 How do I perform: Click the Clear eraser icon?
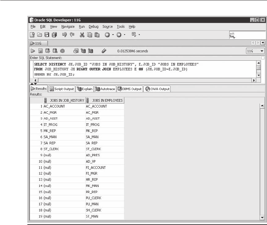coord(104,51)
